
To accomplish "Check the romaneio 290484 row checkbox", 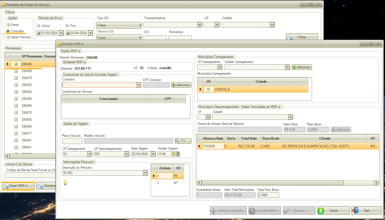I will [x=16, y=92].
